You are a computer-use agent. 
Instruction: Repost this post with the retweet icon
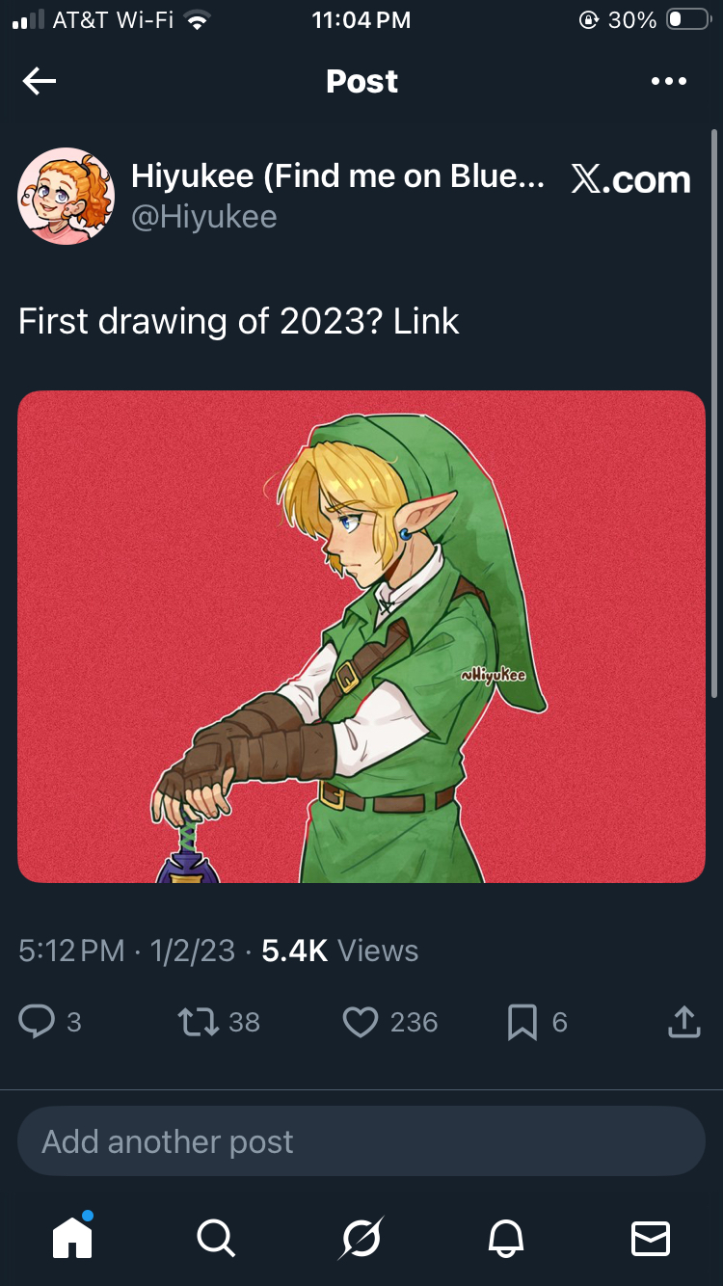(198, 1022)
